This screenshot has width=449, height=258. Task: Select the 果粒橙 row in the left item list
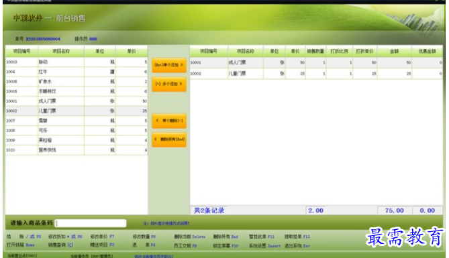pos(77,140)
